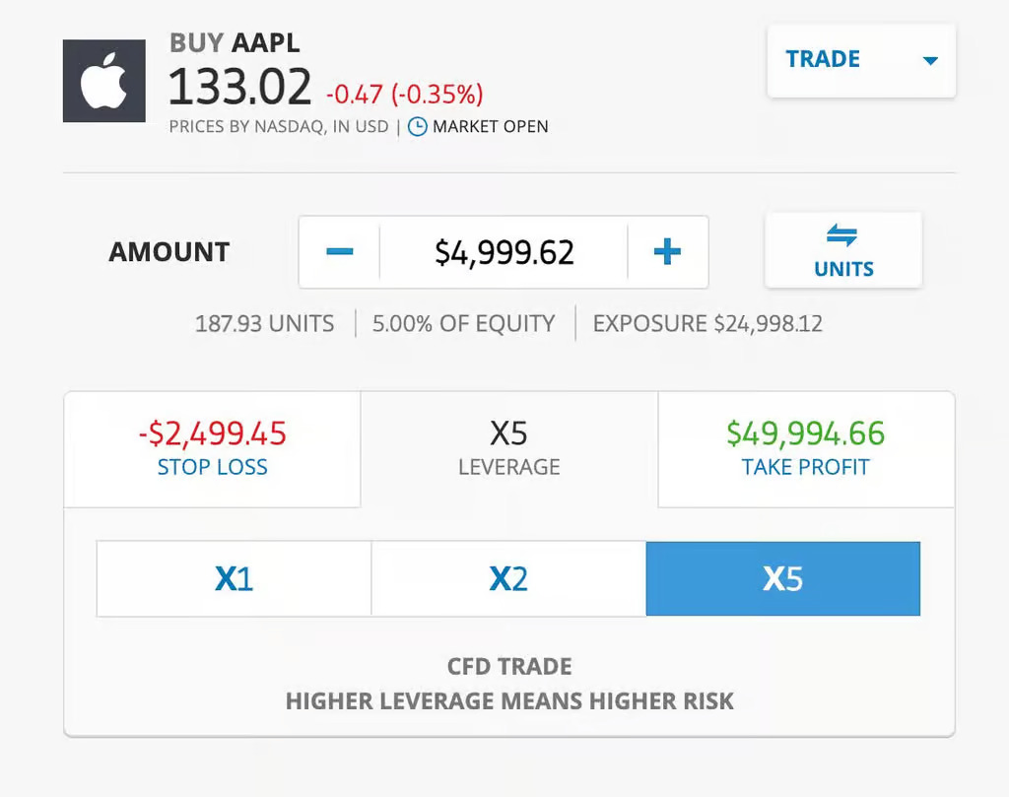Image resolution: width=1009 pixels, height=797 pixels.
Task: Switch amount entry to Units
Action: [x=843, y=250]
